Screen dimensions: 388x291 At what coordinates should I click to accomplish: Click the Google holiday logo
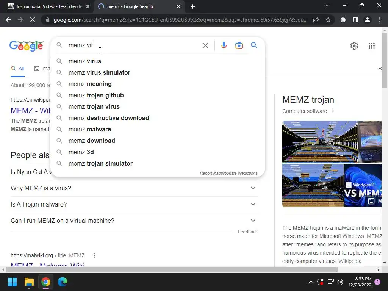pos(27,46)
